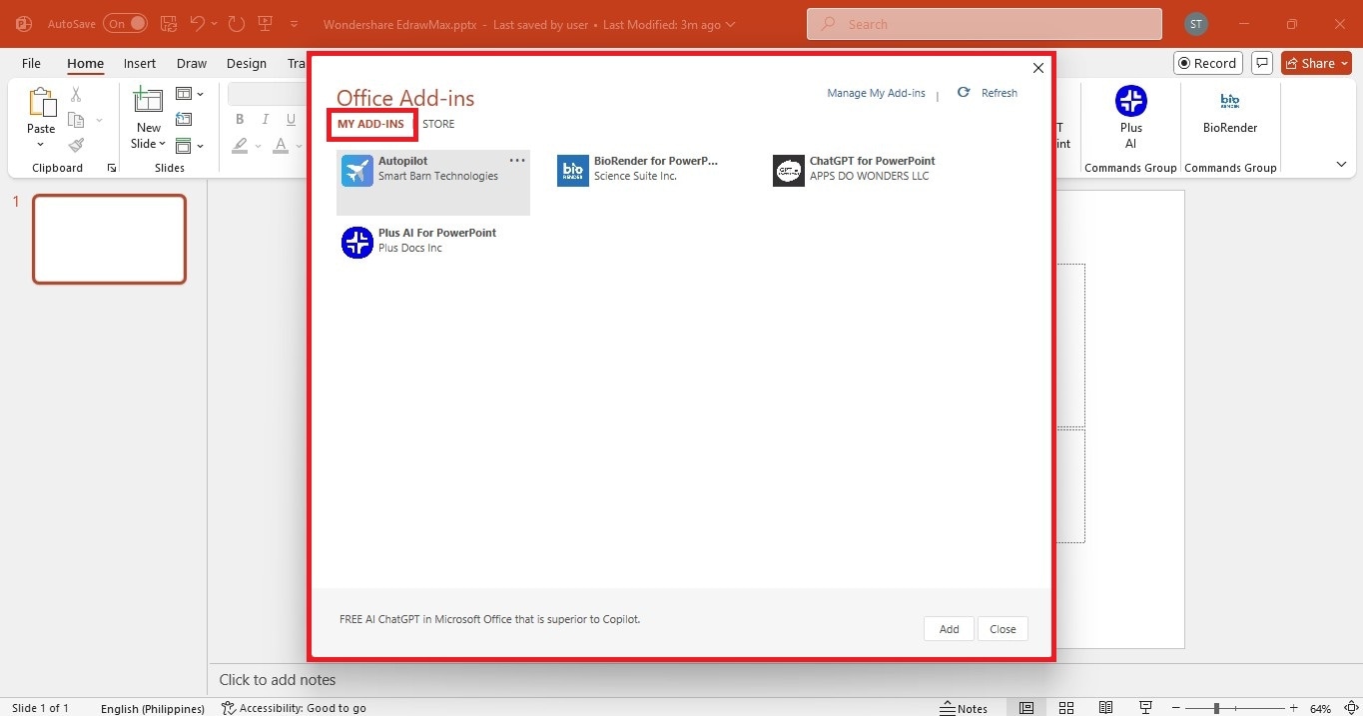1363x716 pixels.
Task: Open the Autopilot three-dot options menu
Action: (x=517, y=161)
